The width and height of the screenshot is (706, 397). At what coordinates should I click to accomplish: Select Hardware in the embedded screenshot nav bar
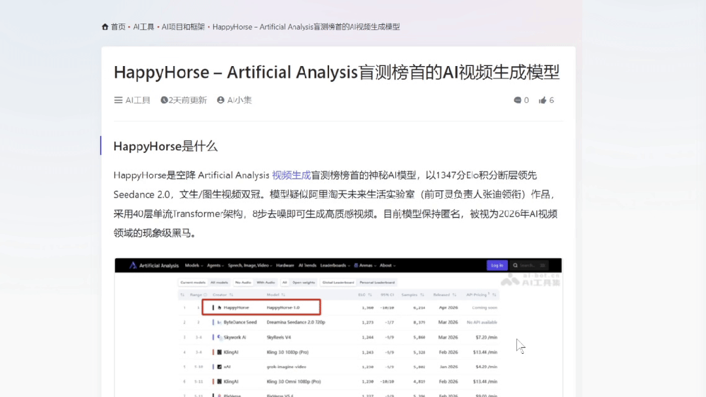[x=285, y=266]
